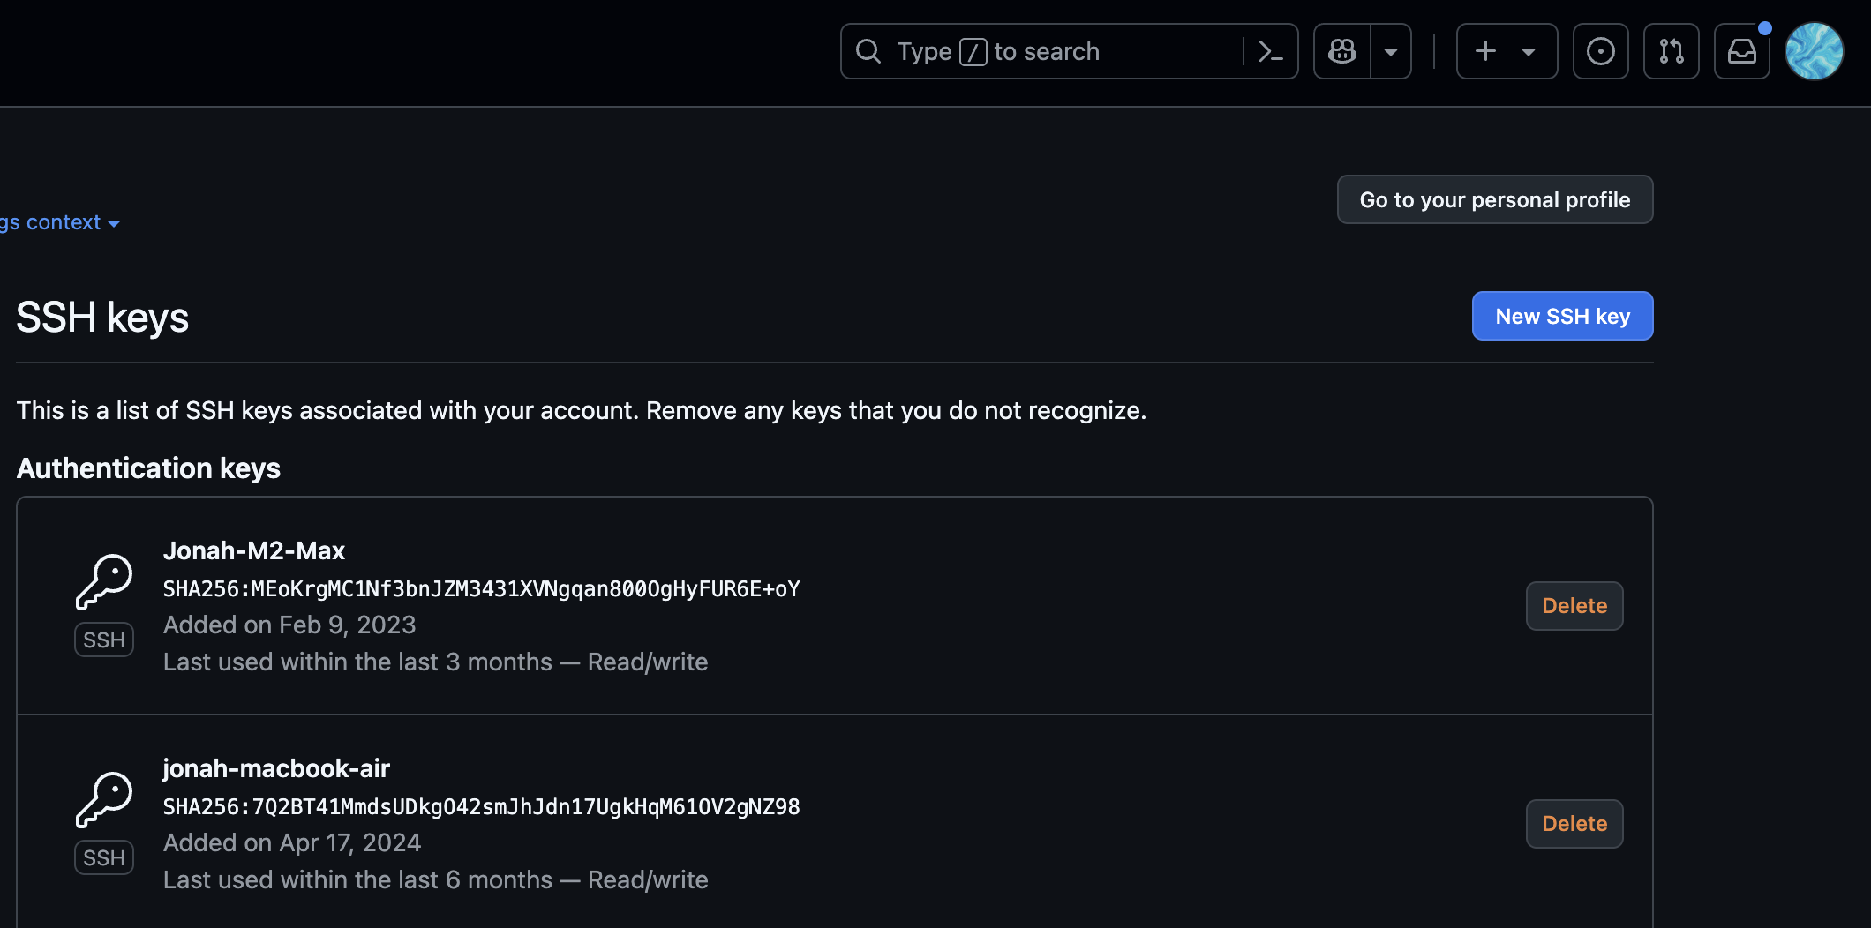Click the pull requests icon
This screenshot has height=928, width=1871.
(1671, 51)
